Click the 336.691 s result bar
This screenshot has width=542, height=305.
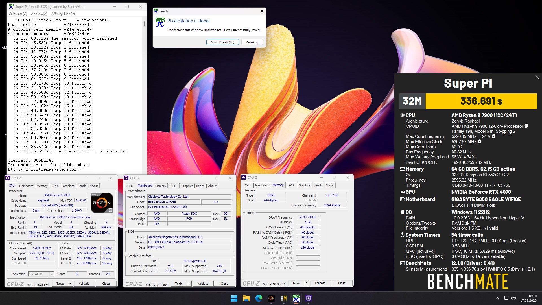(481, 101)
